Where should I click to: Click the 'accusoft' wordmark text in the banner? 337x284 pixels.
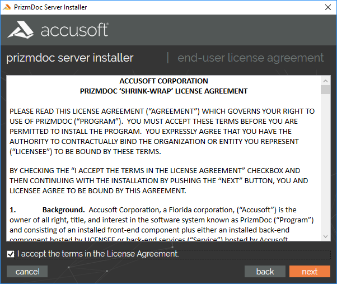74,30
